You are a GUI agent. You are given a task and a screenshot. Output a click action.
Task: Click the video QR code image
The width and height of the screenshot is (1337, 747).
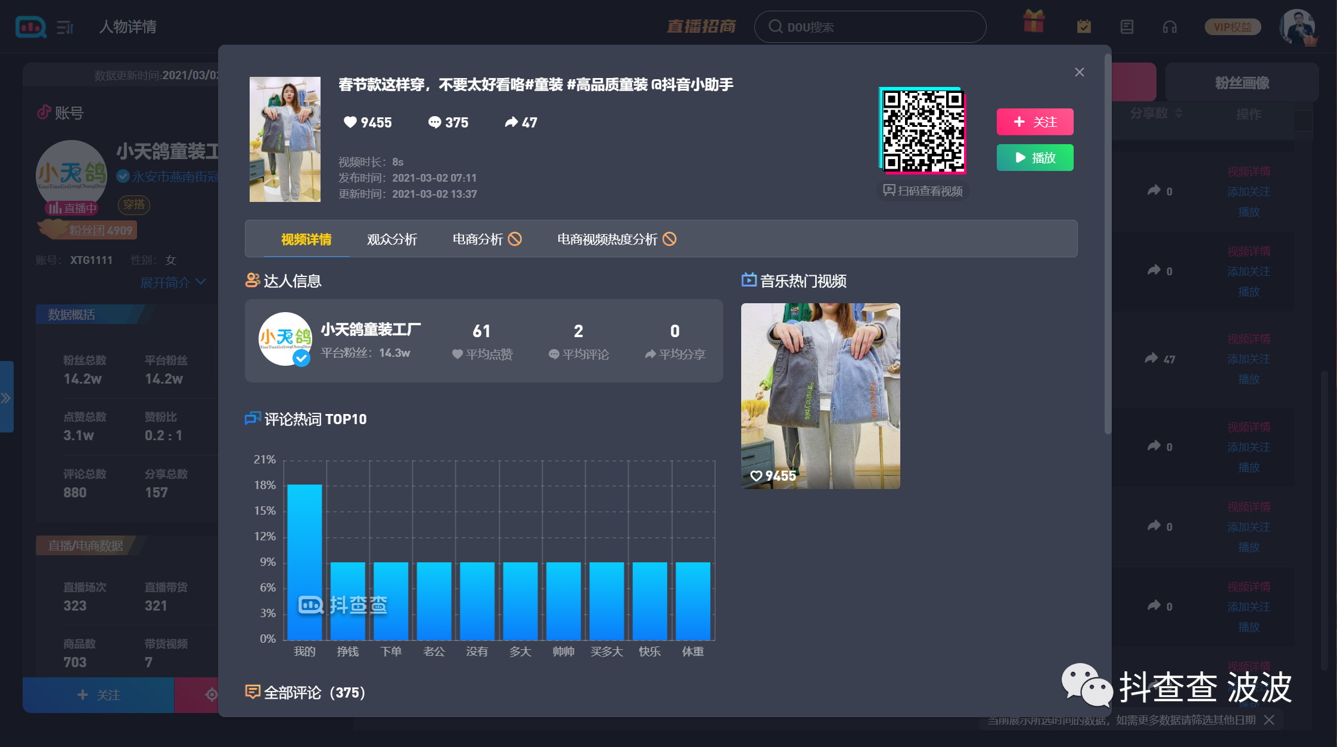pyautogui.click(x=922, y=130)
